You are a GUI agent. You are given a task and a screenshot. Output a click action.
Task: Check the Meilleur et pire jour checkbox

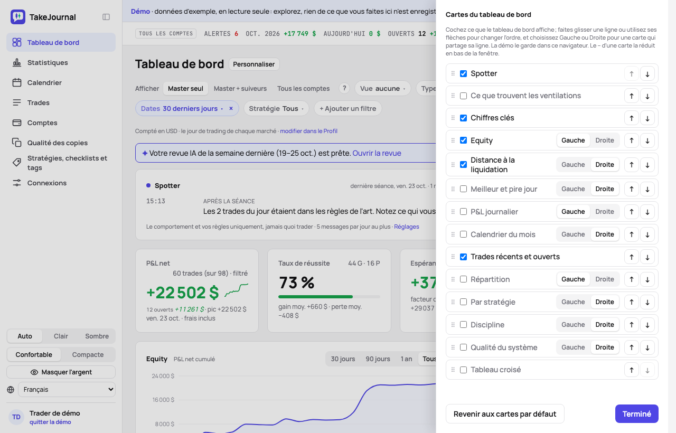pyautogui.click(x=463, y=189)
